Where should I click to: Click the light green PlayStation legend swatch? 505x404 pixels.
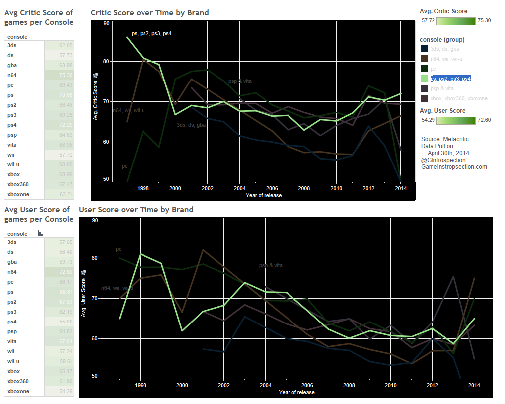(425, 79)
